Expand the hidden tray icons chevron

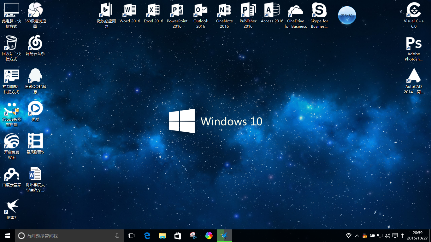coord(357,236)
